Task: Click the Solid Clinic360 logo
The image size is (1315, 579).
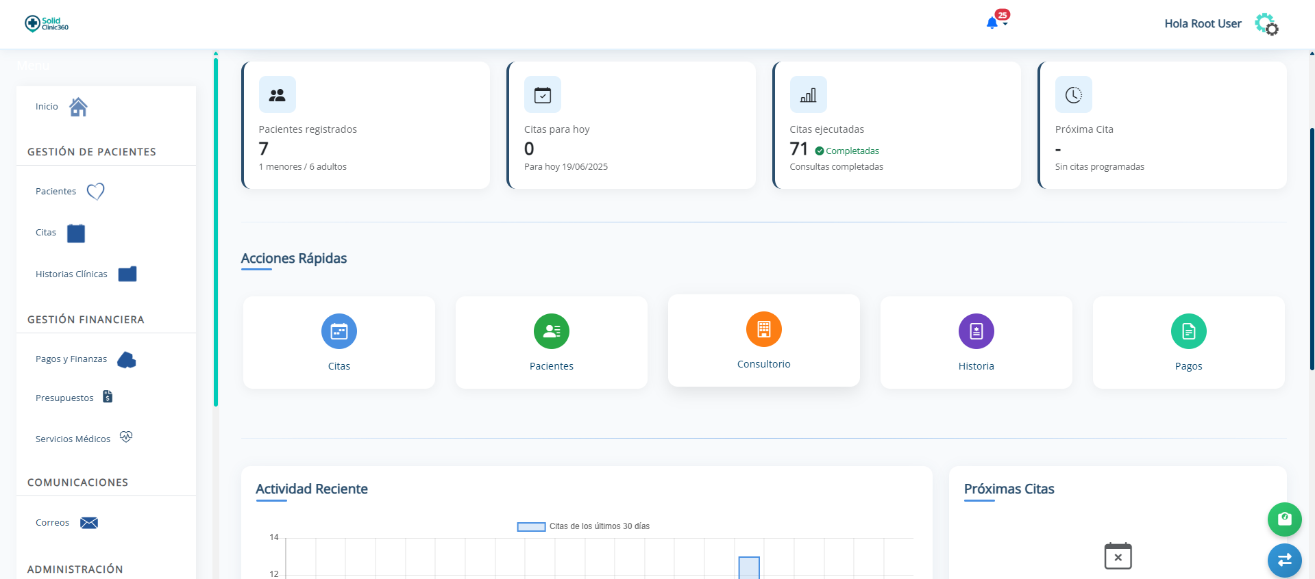Action: [x=47, y=23]
